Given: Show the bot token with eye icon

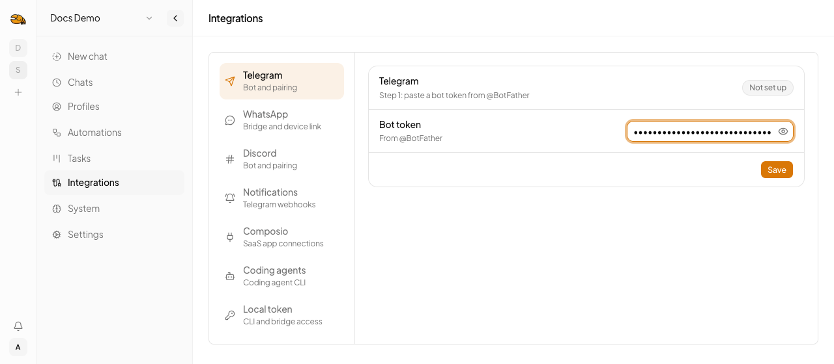Looking at the screenshot, I should pos(783,131).
